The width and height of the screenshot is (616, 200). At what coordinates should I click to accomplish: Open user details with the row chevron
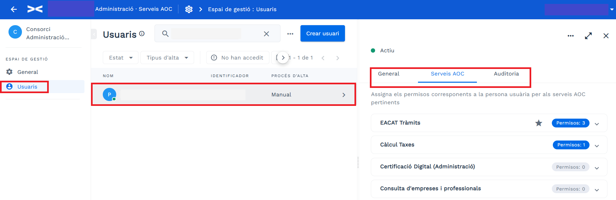(x=344, y=95)
